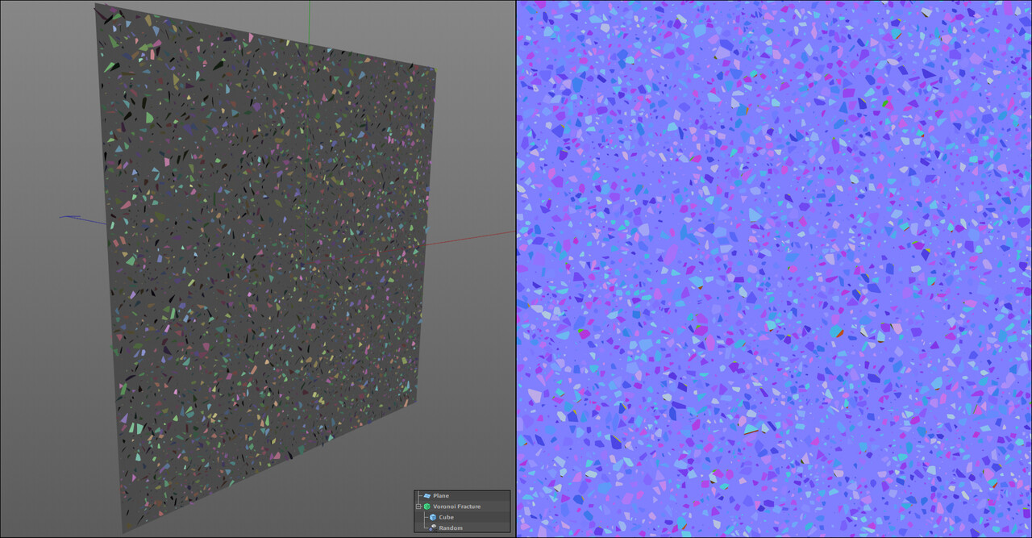Screen dimensions: 1032x538
Task: Select the Random row label
Action: point(451,528)
